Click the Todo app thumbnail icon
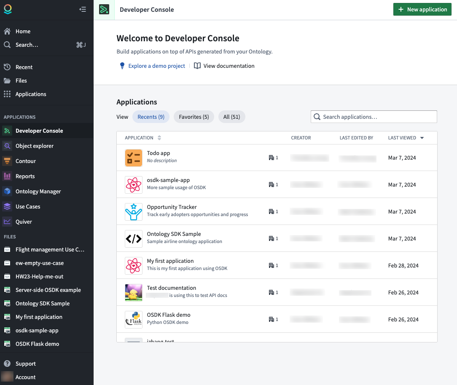 tap(133, 158)
